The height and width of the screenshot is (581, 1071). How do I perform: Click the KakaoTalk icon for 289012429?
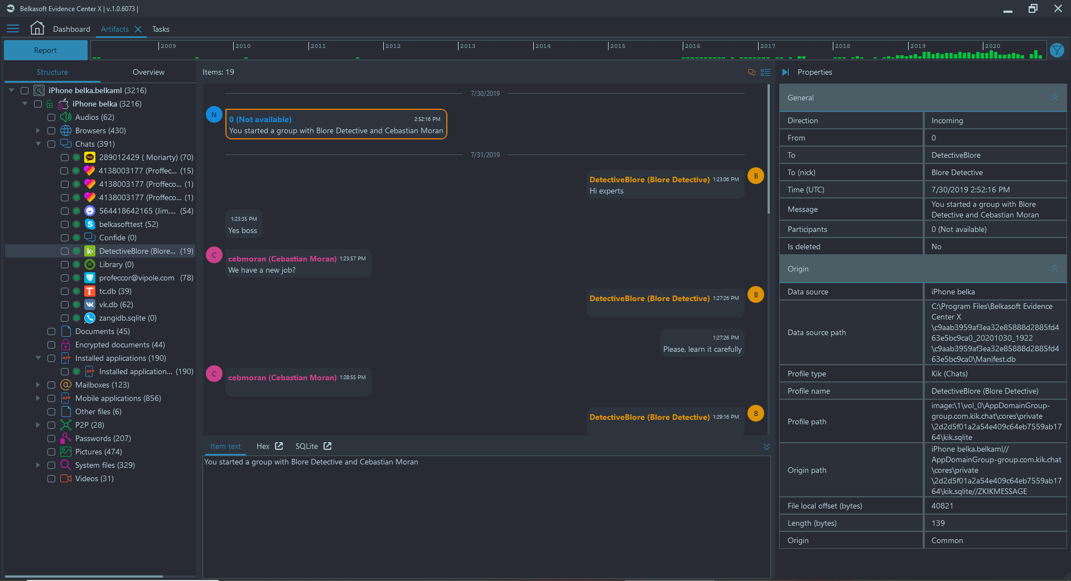[90, 157]
